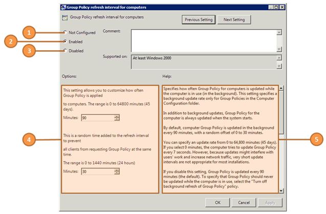Minimize the Group Policy dialog window

pyautogui.click(x=271, y=7)
